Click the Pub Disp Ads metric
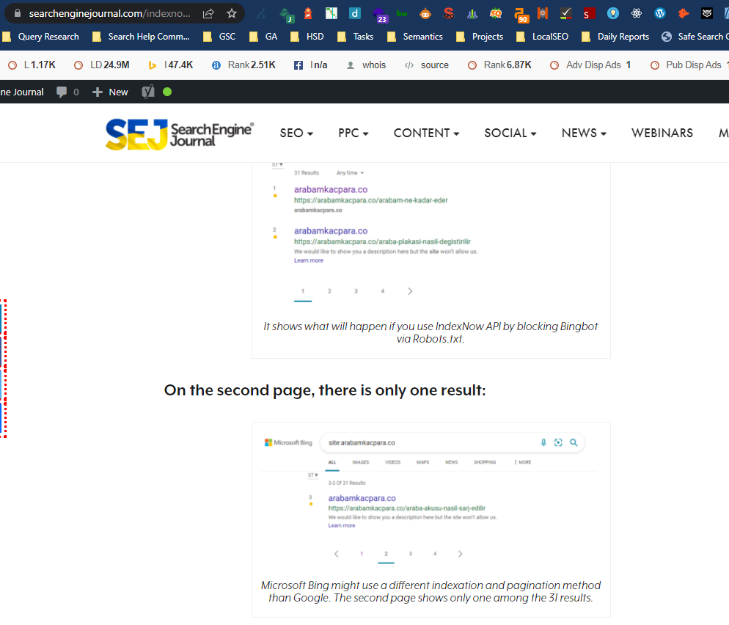Screen dimensions: 729x625 (689, 65)
